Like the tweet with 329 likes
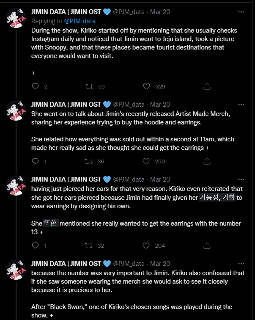Viewport: 255px width, 320px height. pos(146,86)
